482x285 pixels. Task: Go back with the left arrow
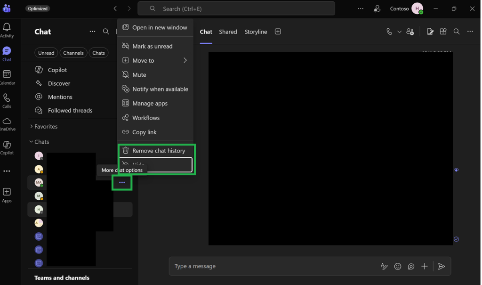tap(115, 8)
